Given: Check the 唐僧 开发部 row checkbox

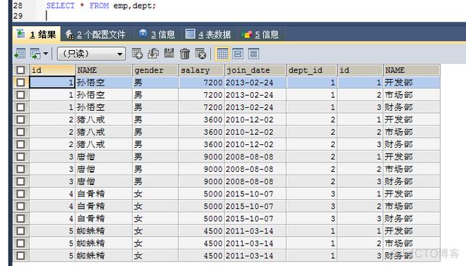Looking at the screenshot, I should coord(20,157).
